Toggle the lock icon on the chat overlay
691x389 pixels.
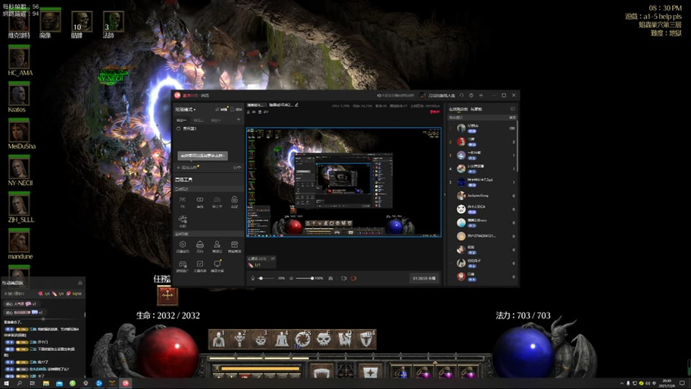(x=80, y=283)
